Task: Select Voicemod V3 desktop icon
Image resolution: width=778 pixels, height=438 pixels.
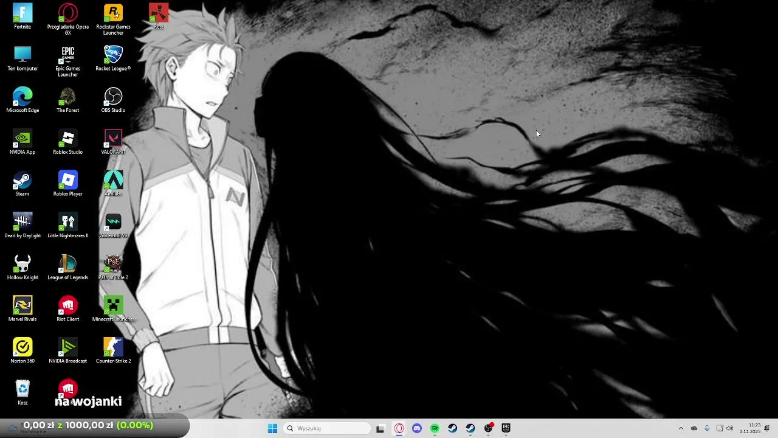Action: [x=113, y=226]
